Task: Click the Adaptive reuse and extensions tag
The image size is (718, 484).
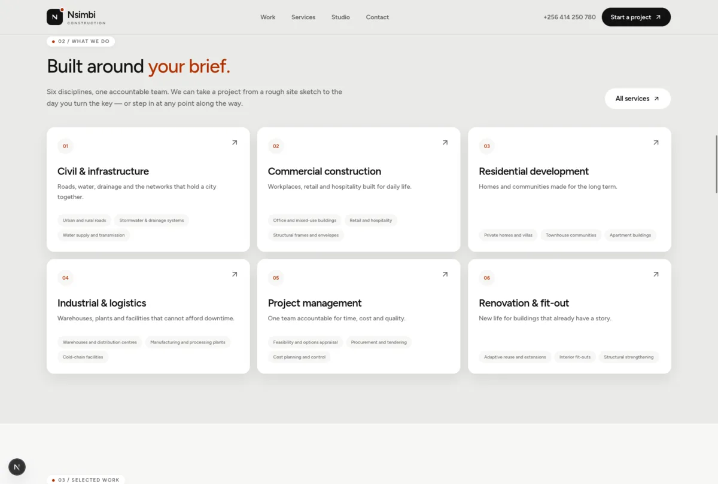Action: (x=515, y=357)
